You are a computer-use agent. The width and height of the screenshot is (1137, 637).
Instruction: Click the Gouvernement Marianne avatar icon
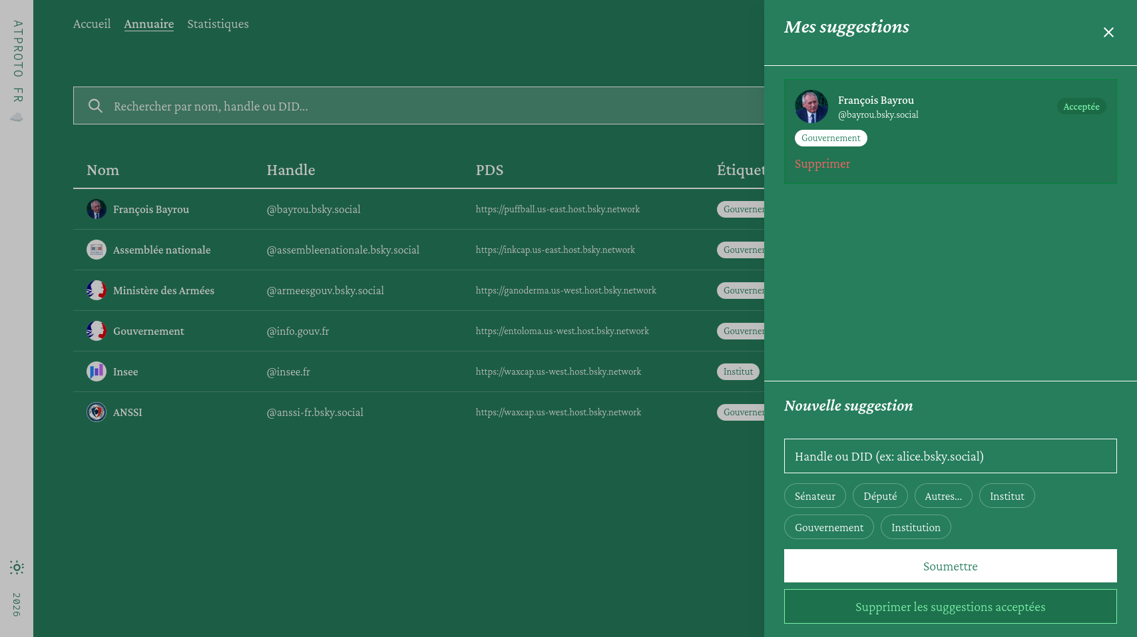click(97, 331)
